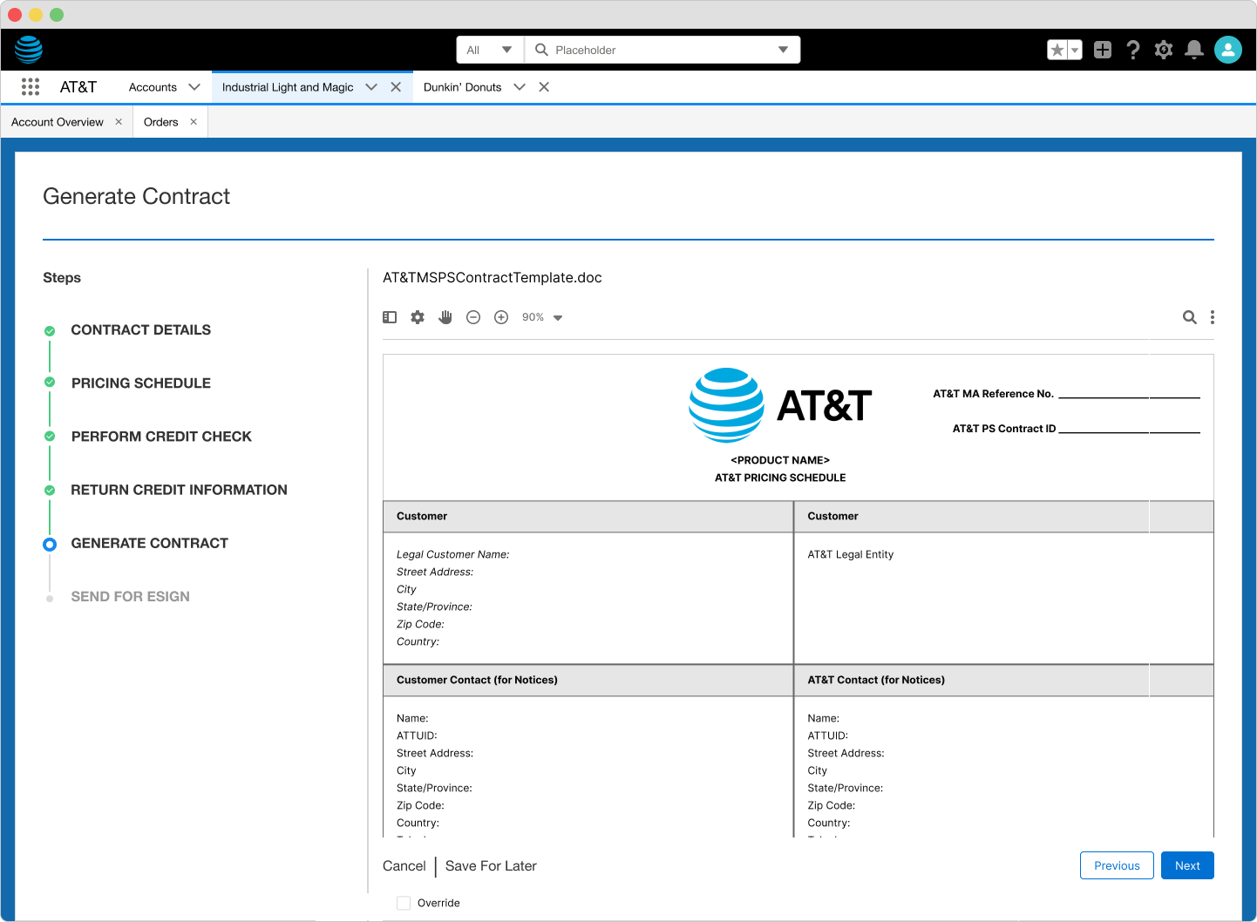Expand the search box dropdown arrow
The width and height of the screenshot is (1257, 922).
(783, 50)
